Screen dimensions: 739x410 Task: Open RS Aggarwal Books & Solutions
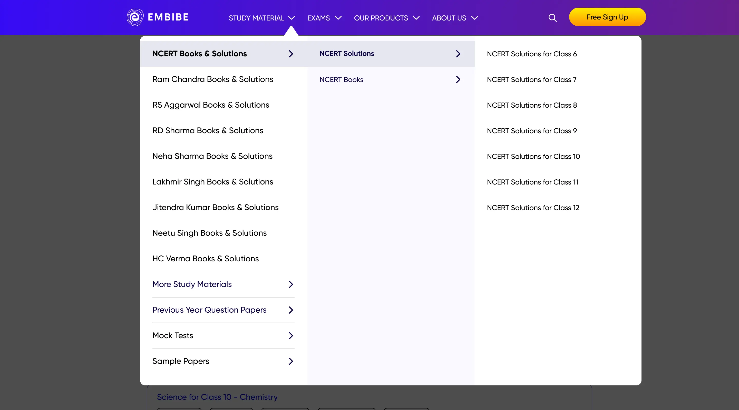click(211, 105)
